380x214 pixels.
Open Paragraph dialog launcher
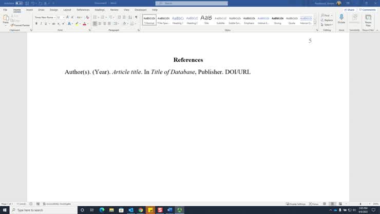(x=139, y=30)
